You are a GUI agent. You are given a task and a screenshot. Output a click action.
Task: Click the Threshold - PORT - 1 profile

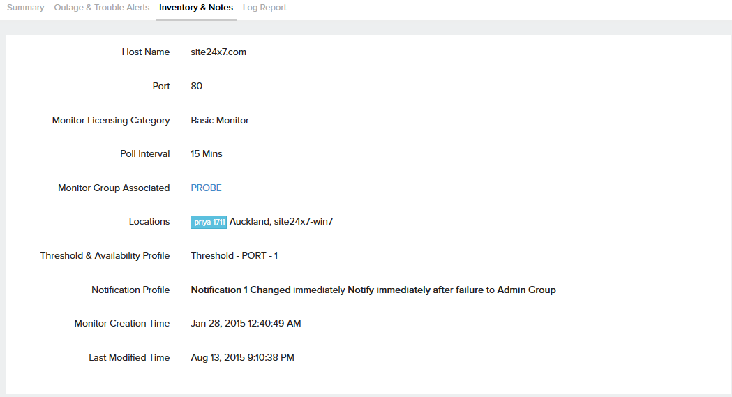click(234, 255)
